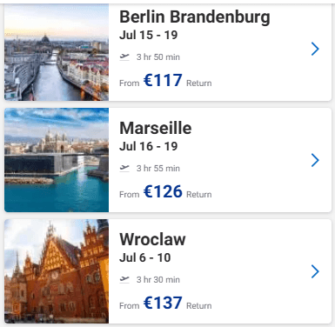Image resolution: width=335 pixels, height=327 pixels.
Task: Open the Marseille chevron arrow
Action: click(x=315, y=160)
